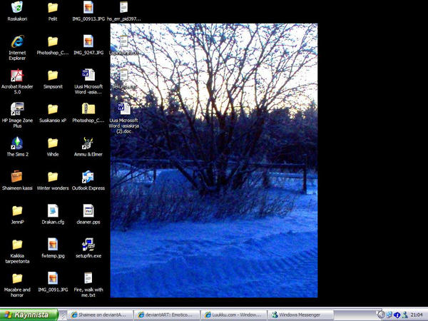Screen dimensions: 428x321
Task: Select the Simpsonit folder
Action: pyautogui.click(x=53, y=79)
